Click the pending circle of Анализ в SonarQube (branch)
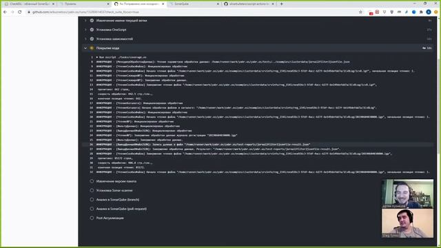The image size is (441, 248). 92,200
